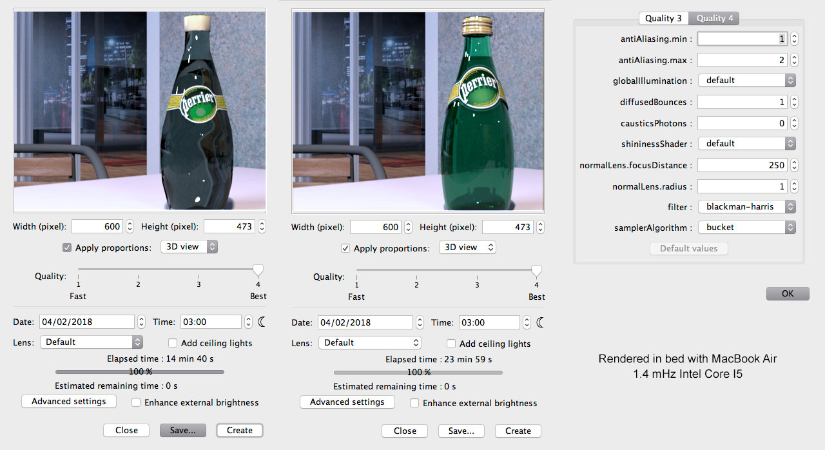
Task: Click Save... in the left render dialog
Action: point(183,430)
